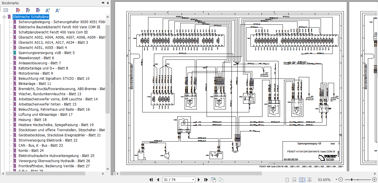Viewport: 378px width, 183px height.
Task: Open bookmark Heizung - Blatt 18
Action: coord(32,120)
